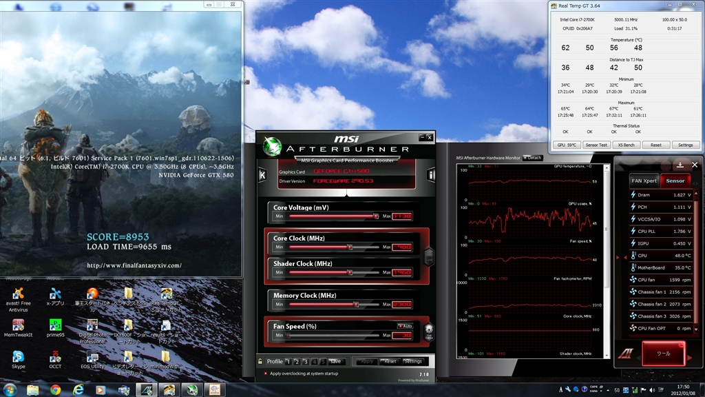Viewport: 705px width, 397px height.
Task: Open the Skype desktop icon
Action: point(18,360)
